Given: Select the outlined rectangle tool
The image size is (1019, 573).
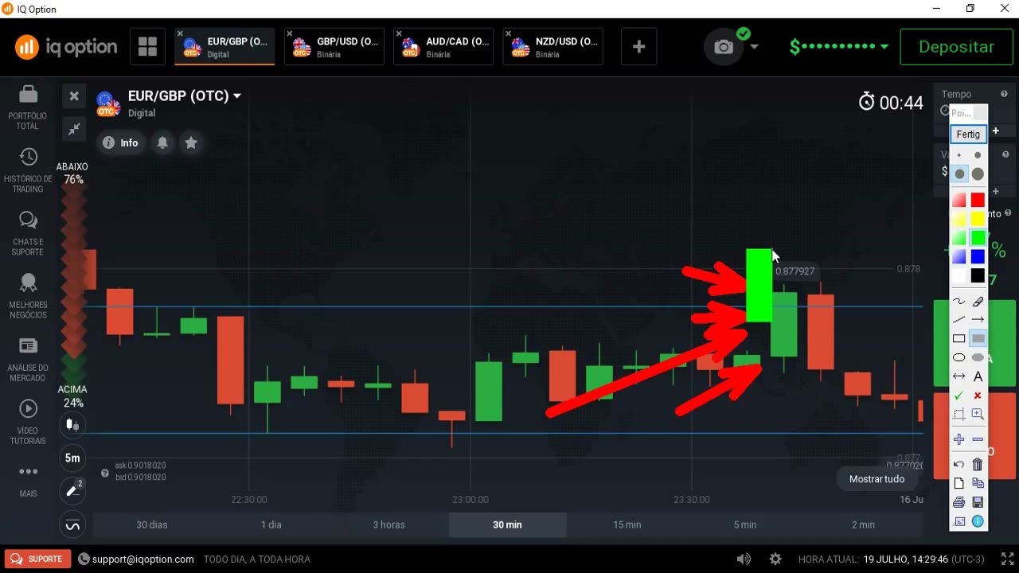Looking at the screenshot, I should [959, 339].
